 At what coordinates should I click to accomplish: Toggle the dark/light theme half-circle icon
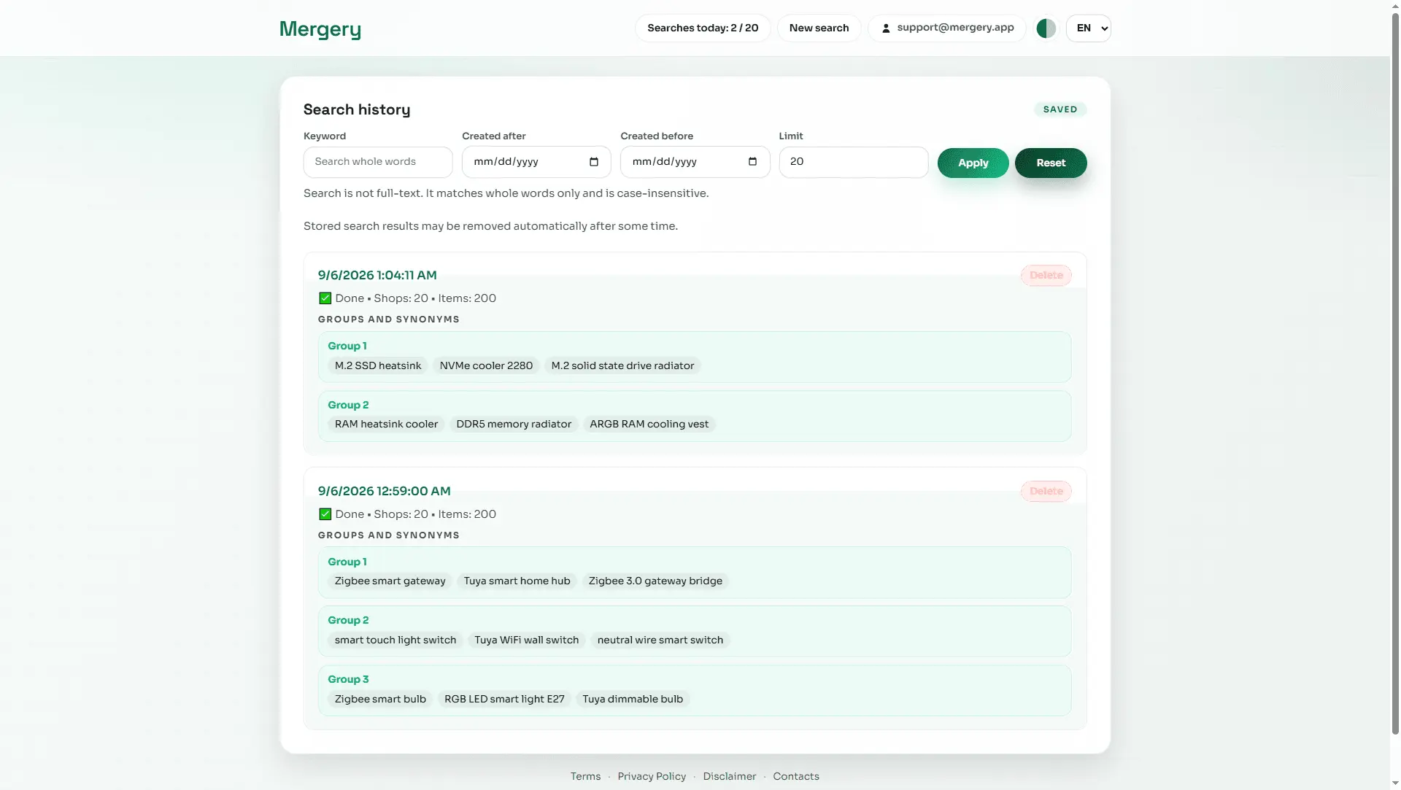point(1046,28)
